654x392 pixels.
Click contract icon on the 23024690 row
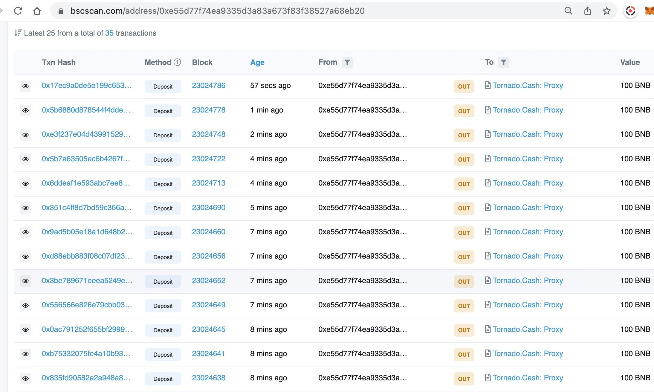point(488,207)
